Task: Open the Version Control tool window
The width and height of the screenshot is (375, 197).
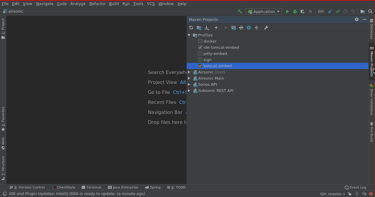Action: coord(27,187)
